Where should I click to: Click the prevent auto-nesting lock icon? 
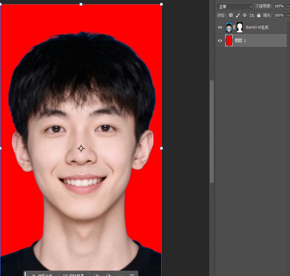[252, 15]
